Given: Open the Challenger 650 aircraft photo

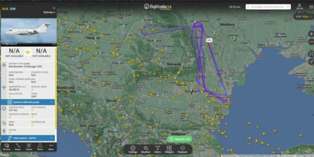Looking at the screenshot, I should (29, 31).
